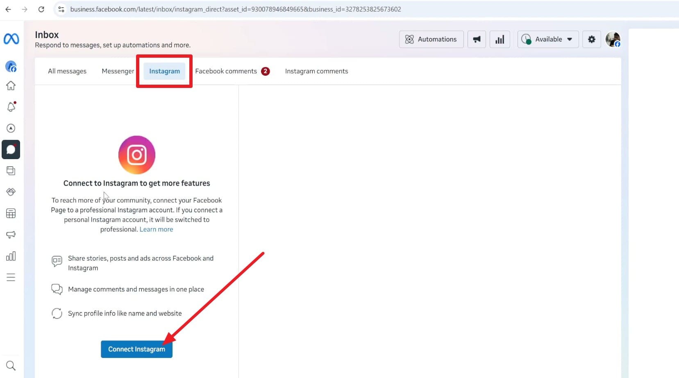Screen dimensions: 679x378
Task: Click the megaphone button in Inbox header
Action: pyautogui.click(x=477, y=39)
